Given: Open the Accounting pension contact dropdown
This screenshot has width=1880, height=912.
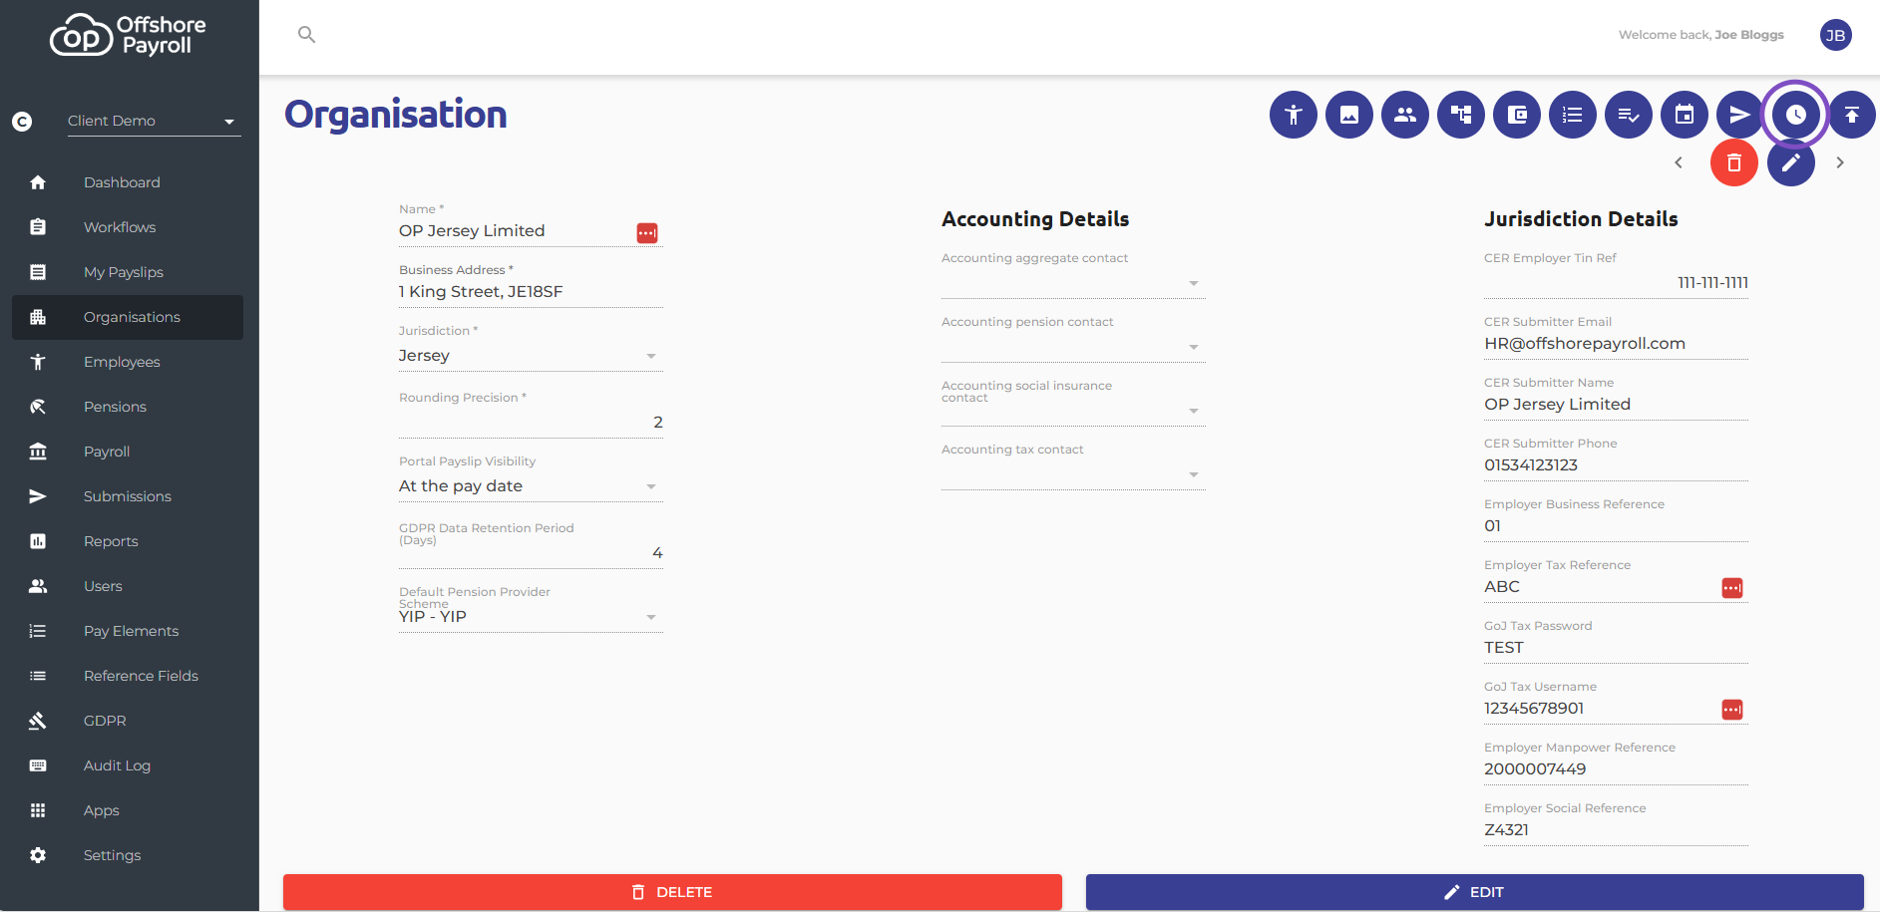Looking at the screenshot, I should tap(1073, 347).
